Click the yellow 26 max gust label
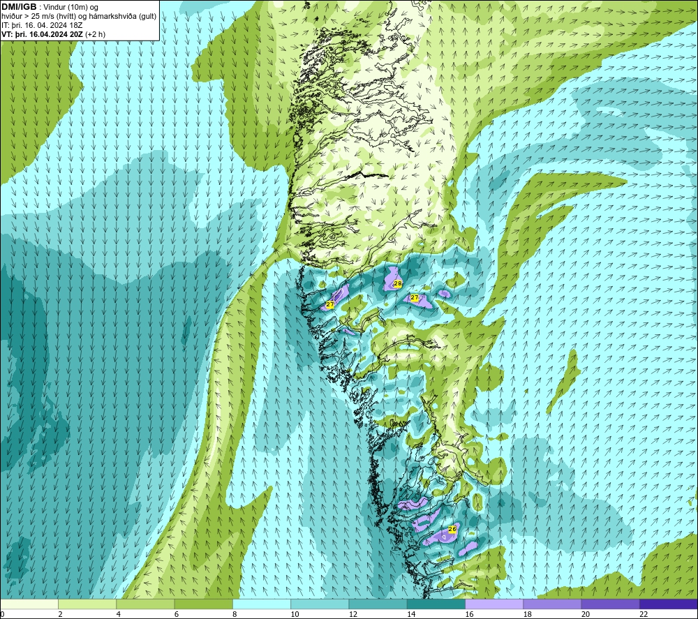 452,529
